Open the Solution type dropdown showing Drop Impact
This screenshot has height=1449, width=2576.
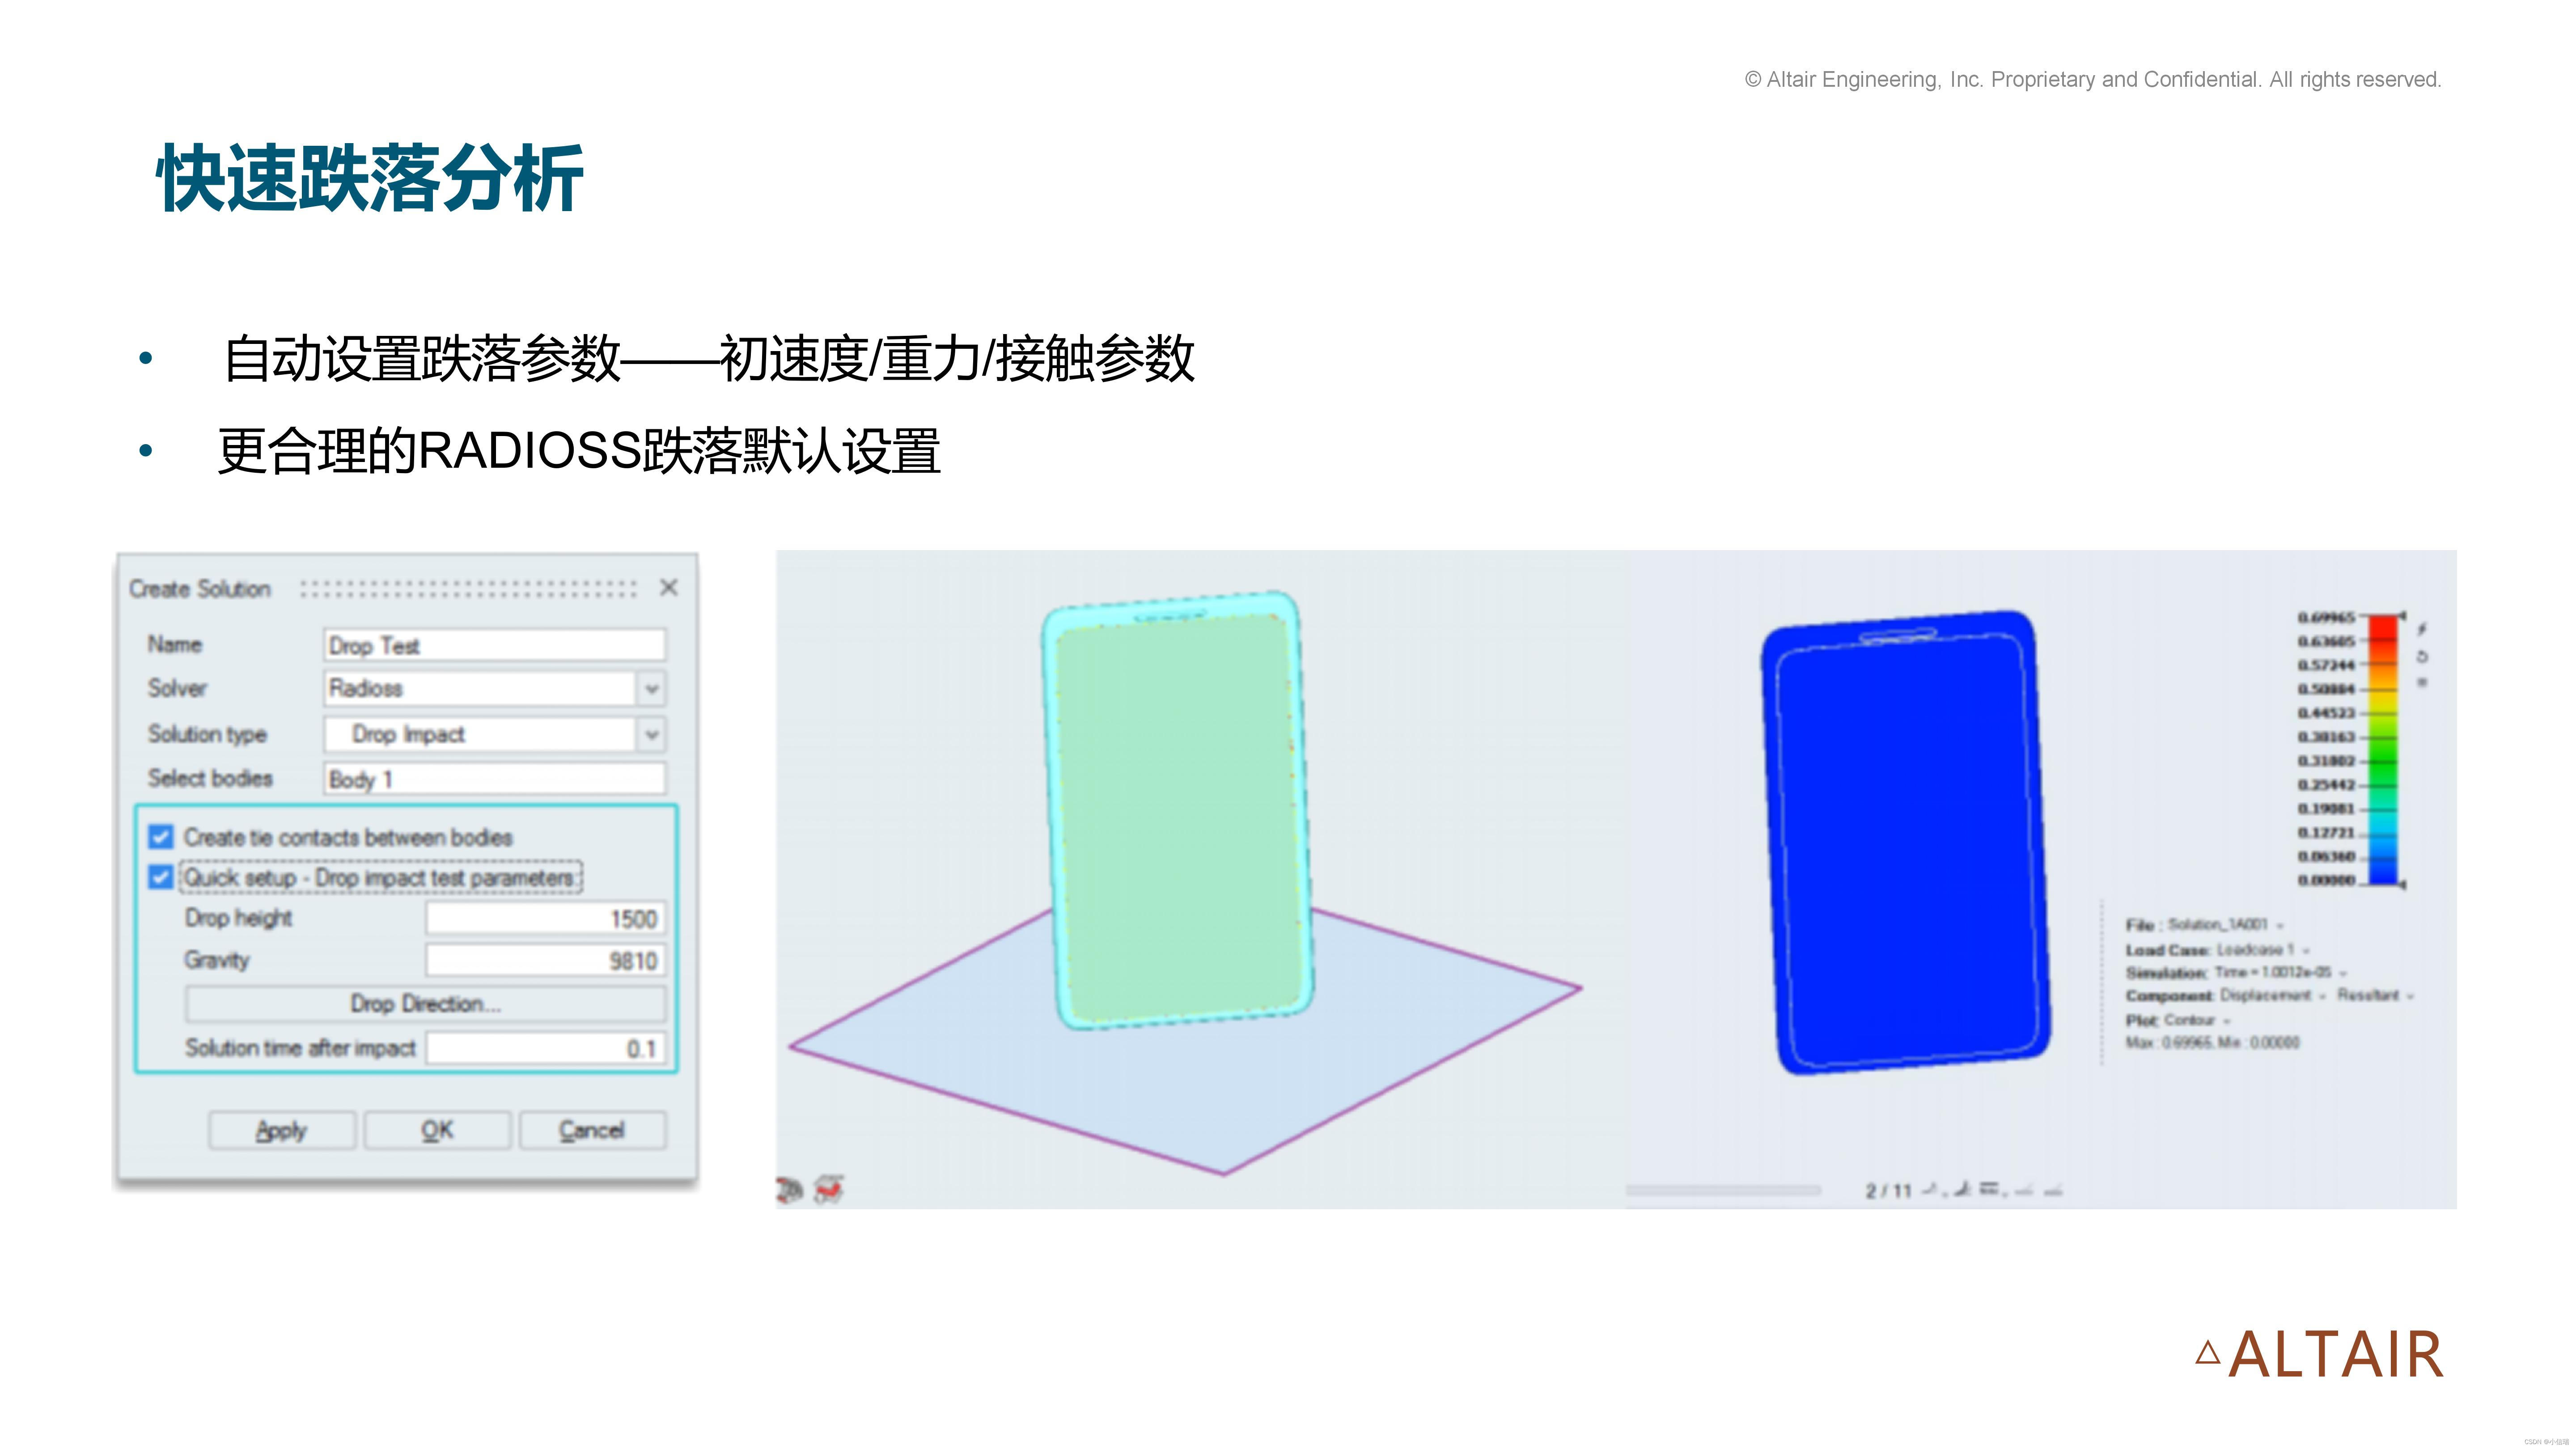tap(494, 734)
